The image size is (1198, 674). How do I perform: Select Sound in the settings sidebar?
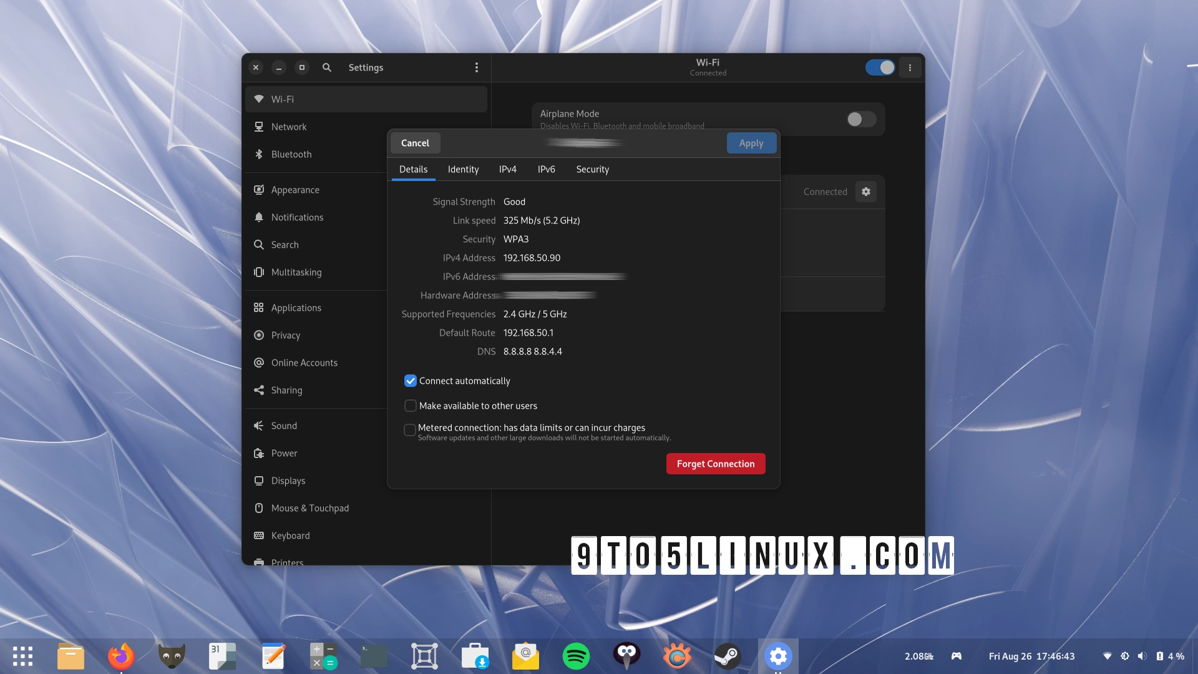click(x=284, y=425)
